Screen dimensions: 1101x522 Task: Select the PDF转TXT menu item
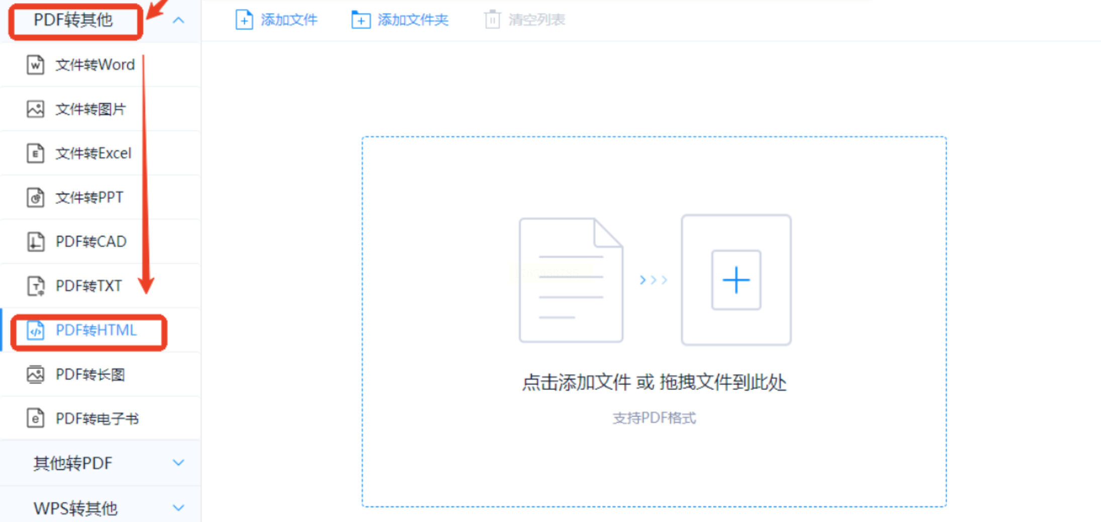coord(101,286)
